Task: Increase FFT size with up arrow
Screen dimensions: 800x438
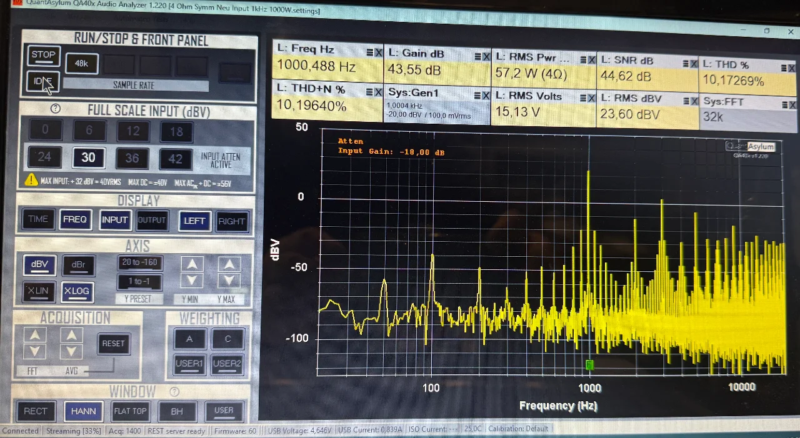Action: (35, 335)
